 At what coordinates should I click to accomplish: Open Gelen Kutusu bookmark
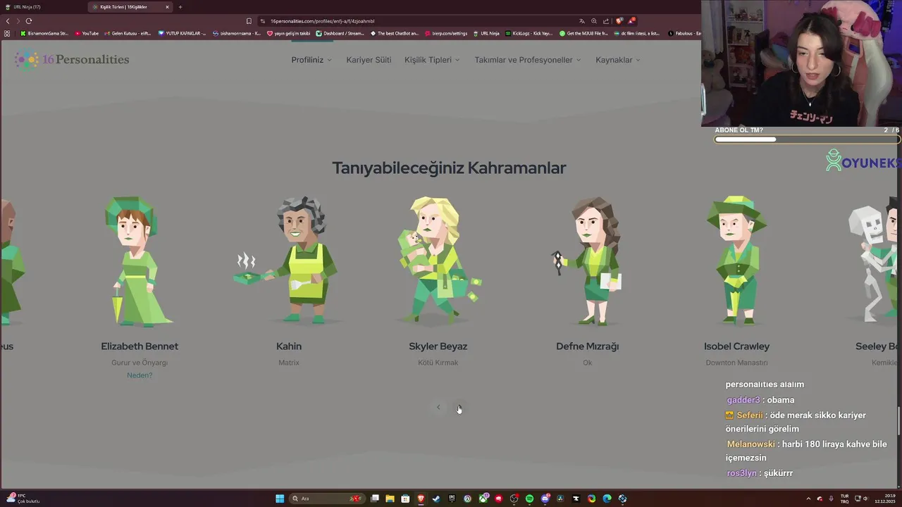pos(128,33)
